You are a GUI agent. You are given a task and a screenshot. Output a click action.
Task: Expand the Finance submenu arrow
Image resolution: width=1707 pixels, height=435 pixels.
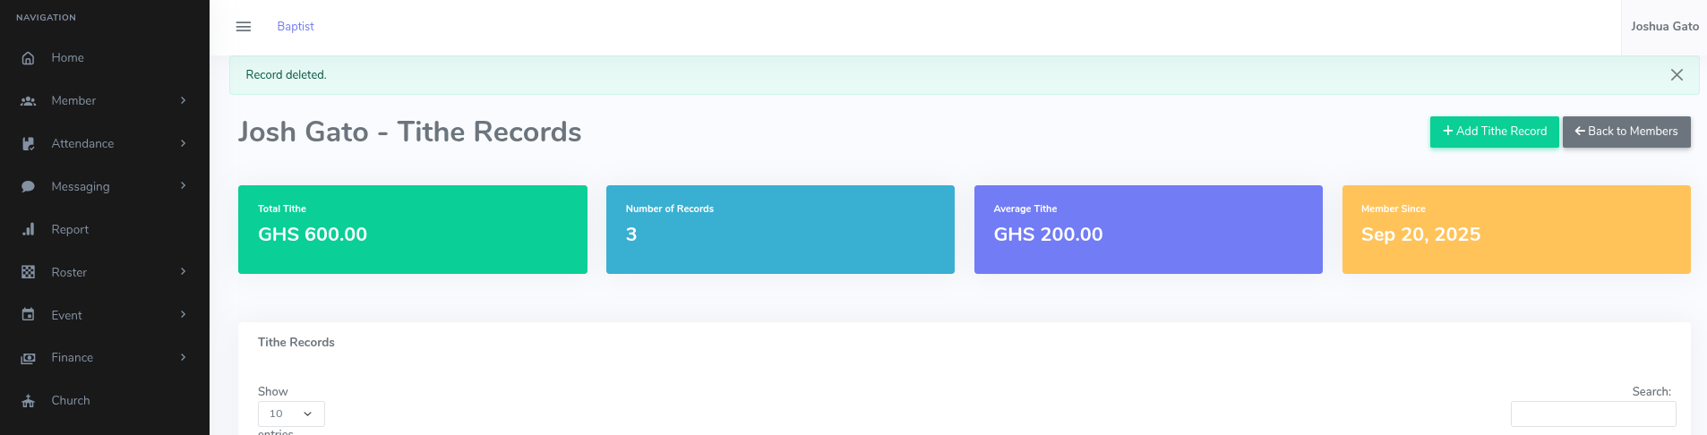coord(183,357)
